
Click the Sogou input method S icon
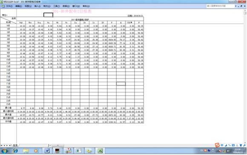pyautogui.click(x=217, y=145)
